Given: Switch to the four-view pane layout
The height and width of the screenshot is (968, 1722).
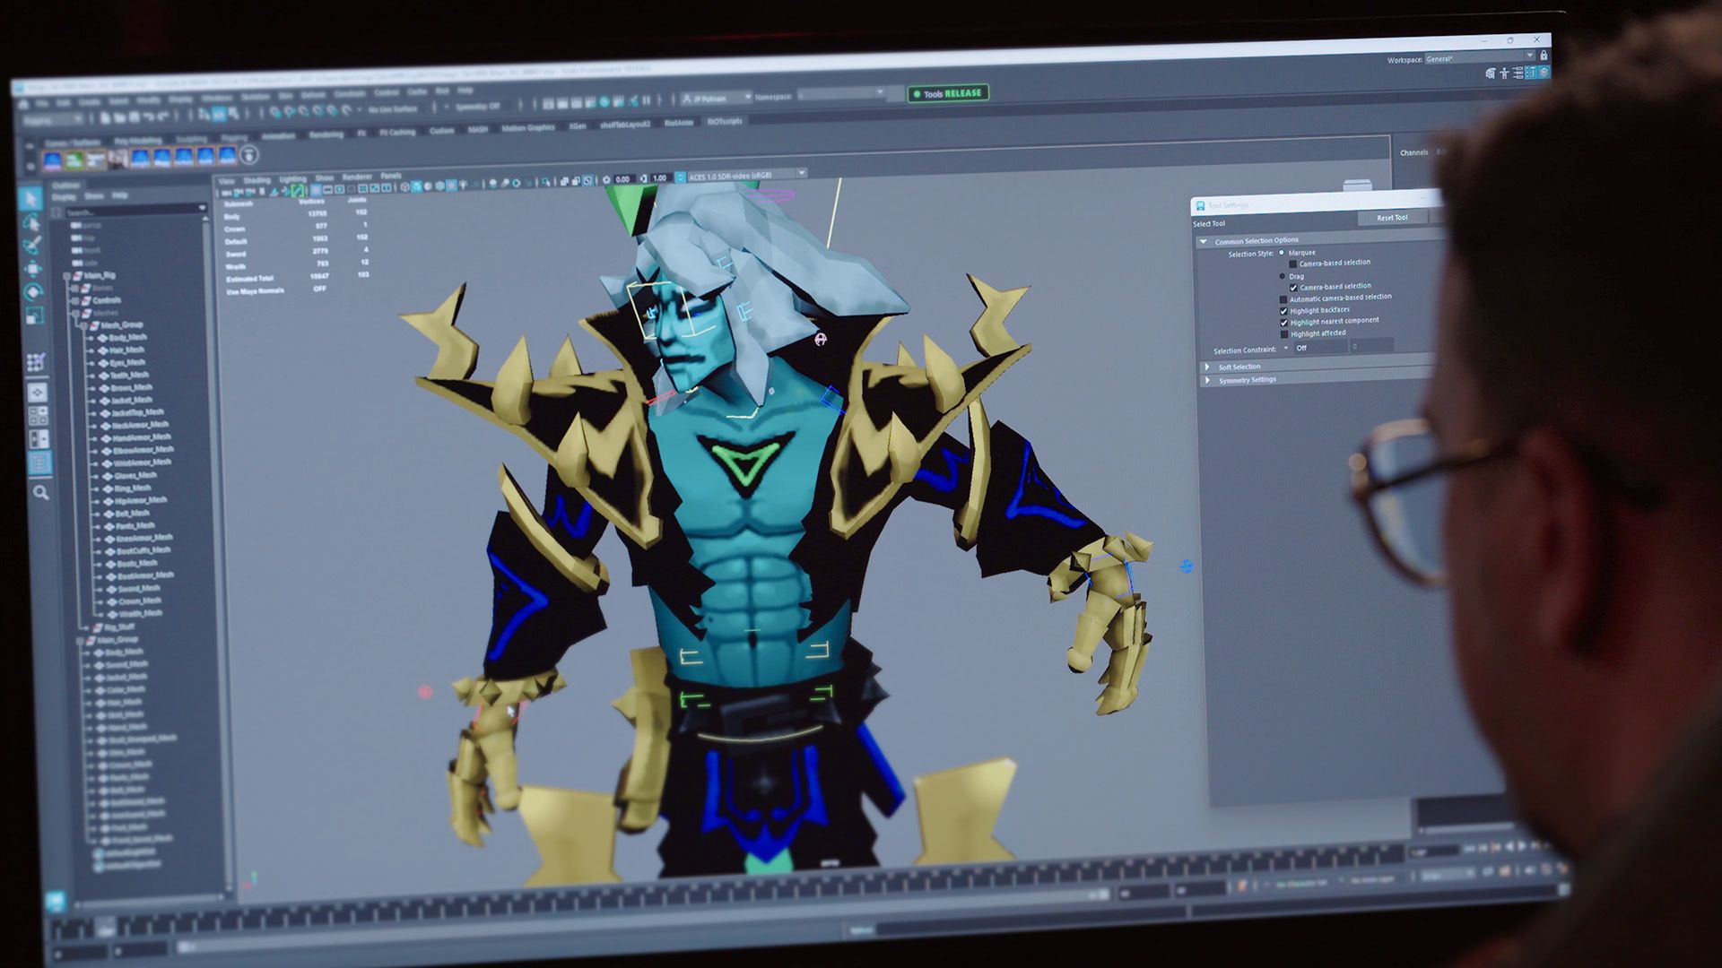Looking at the screenshot, I should tap(38, 416).
